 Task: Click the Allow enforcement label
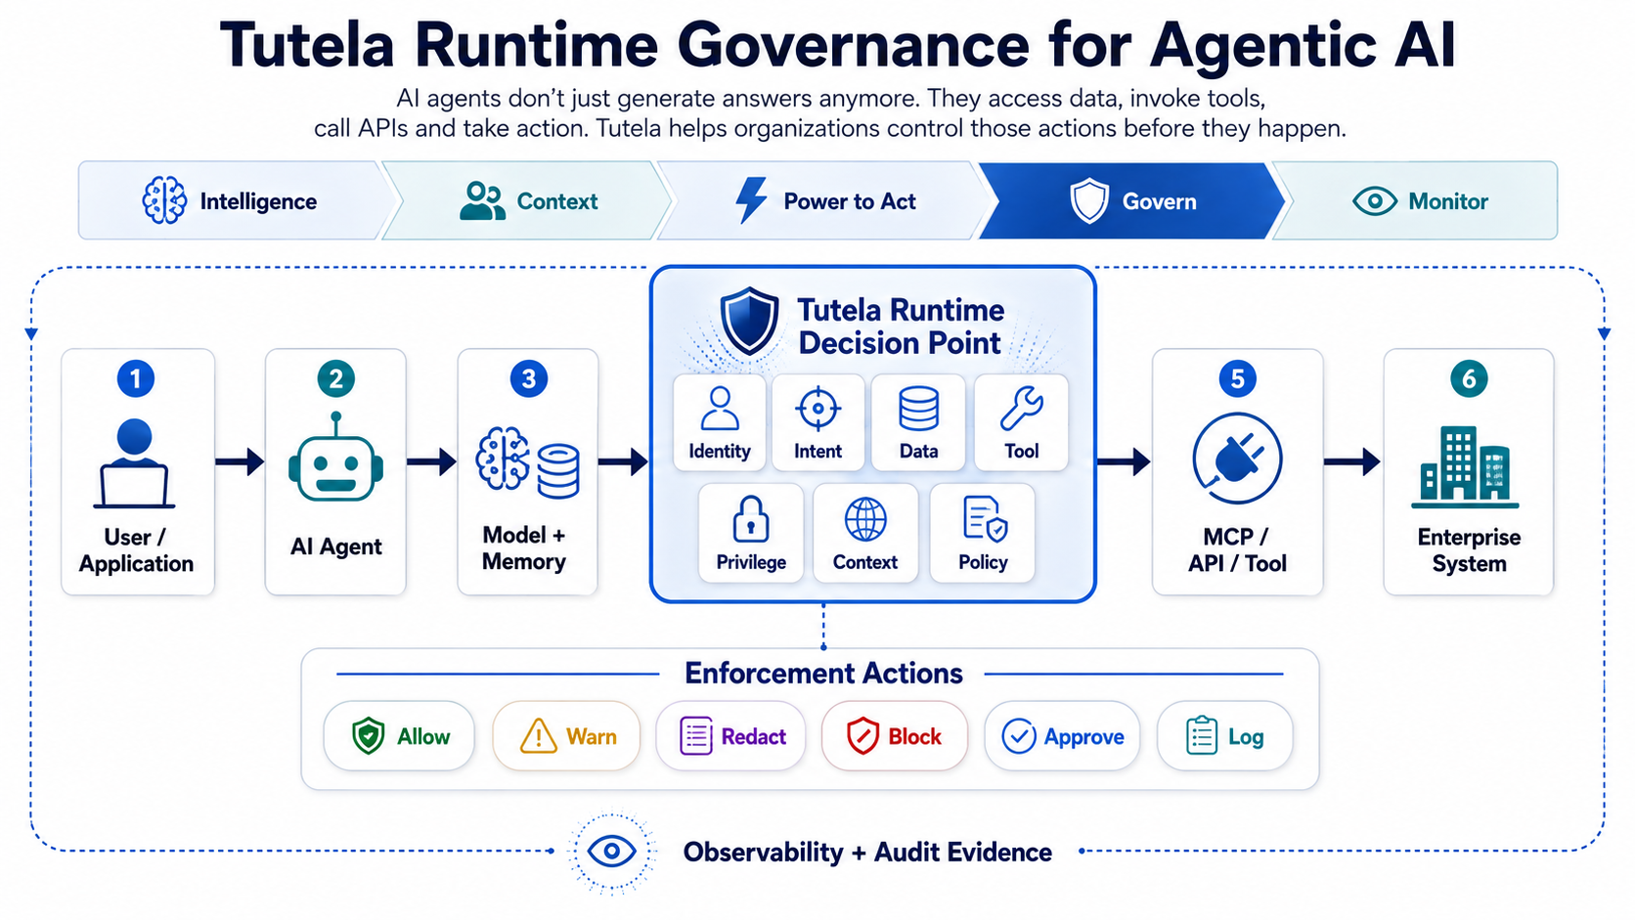click(423, 736)
